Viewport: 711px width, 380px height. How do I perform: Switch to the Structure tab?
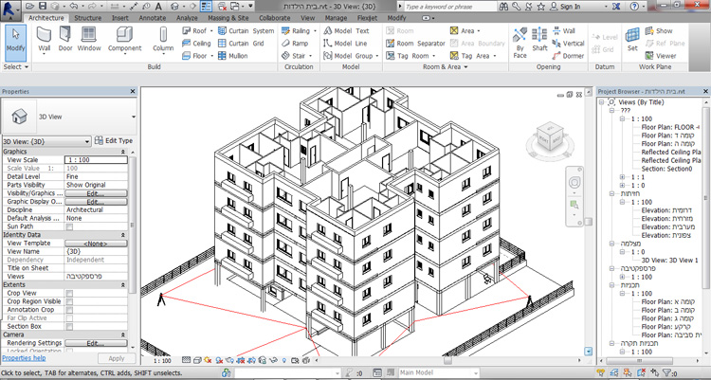point(87,18)
